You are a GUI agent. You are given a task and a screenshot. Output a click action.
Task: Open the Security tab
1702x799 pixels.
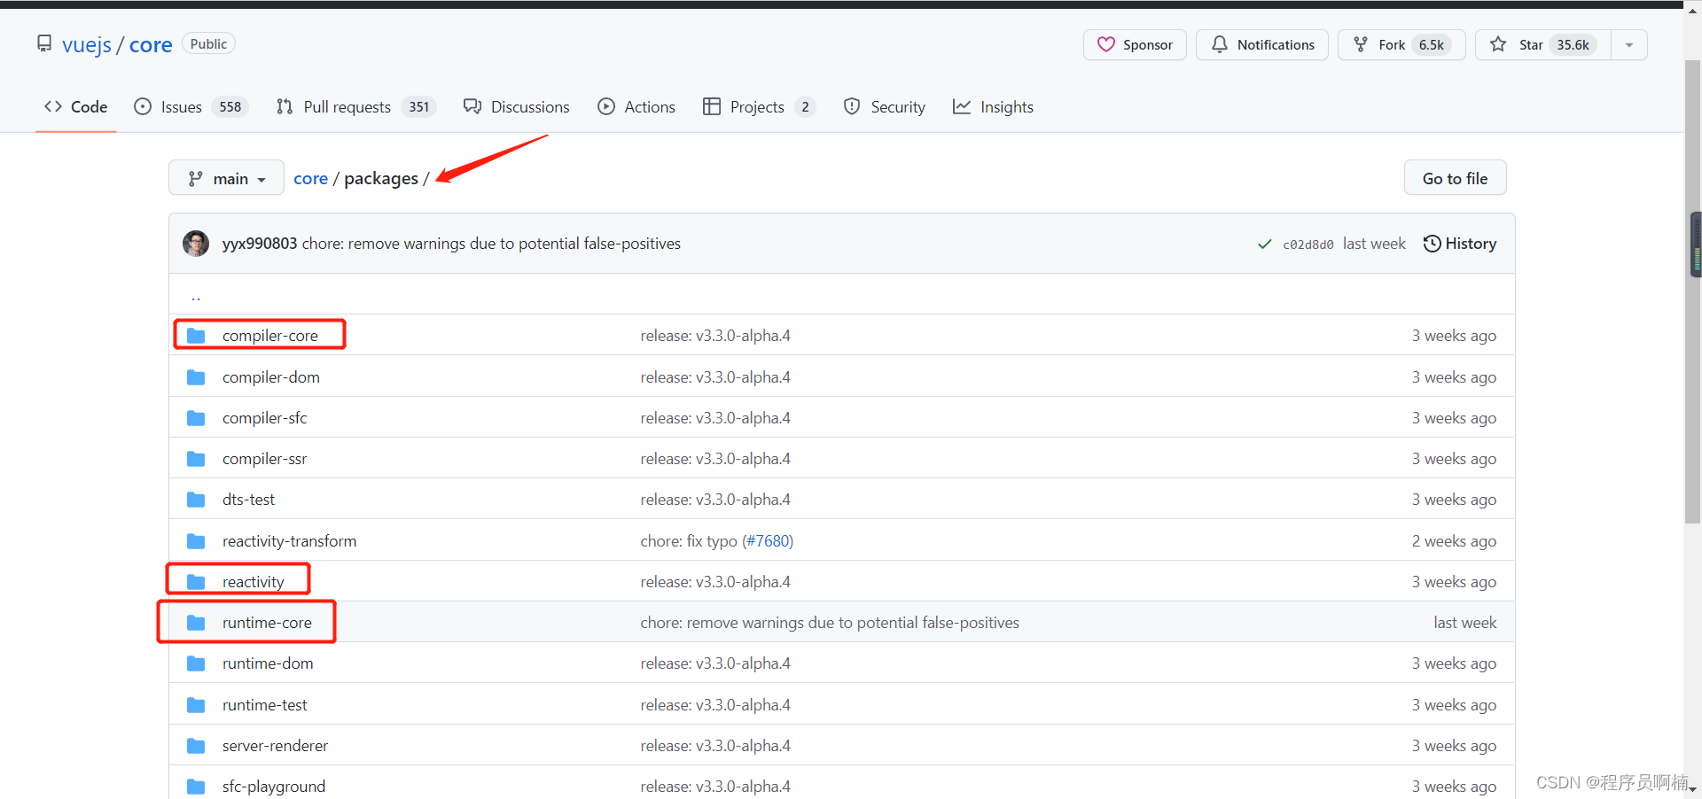click(885, 107)
